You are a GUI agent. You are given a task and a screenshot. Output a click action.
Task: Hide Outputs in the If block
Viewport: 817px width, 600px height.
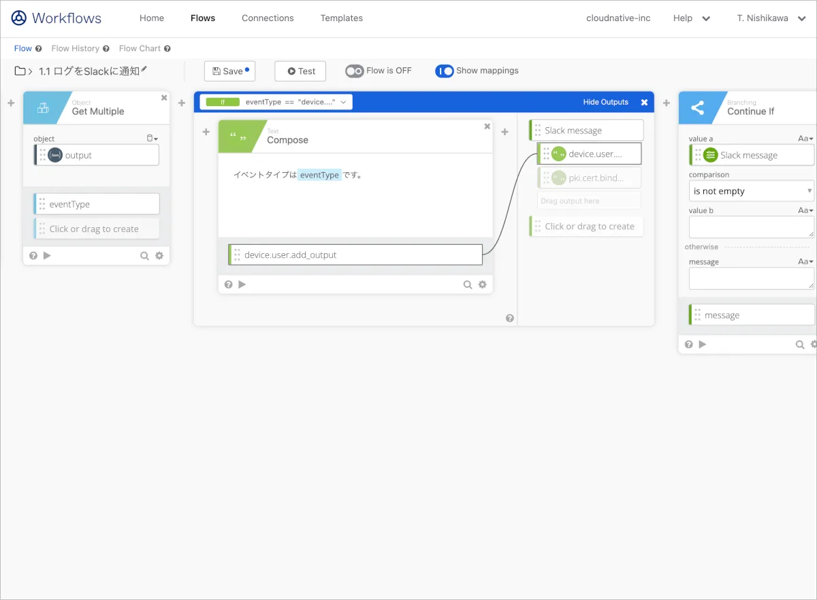[x=605, y=102]
